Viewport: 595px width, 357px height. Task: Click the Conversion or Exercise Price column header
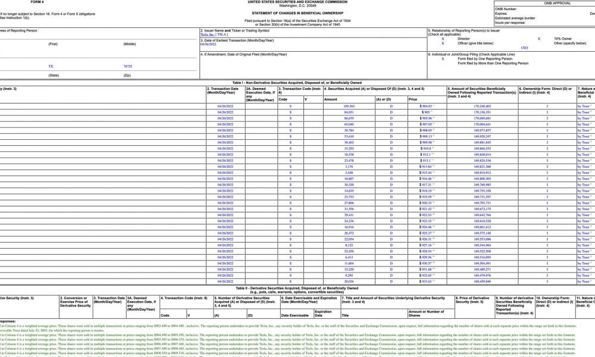[x=75, y=302]
